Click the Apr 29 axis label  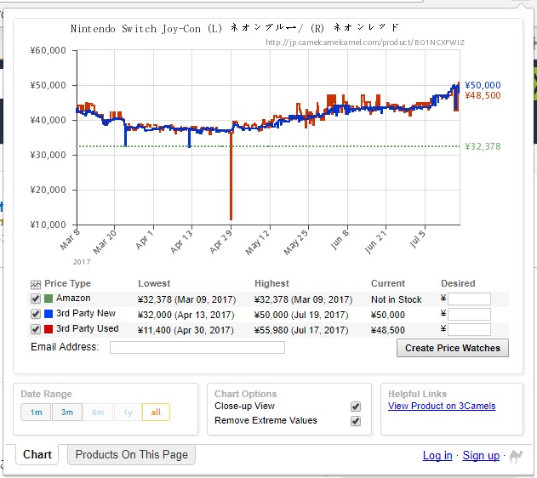point(221,242)
